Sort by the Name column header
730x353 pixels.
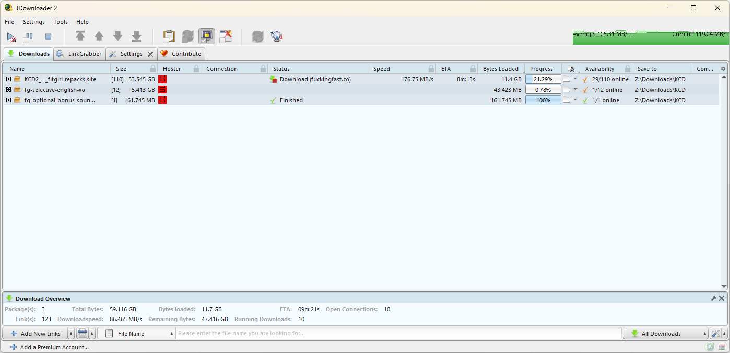(x=57, y=69)
